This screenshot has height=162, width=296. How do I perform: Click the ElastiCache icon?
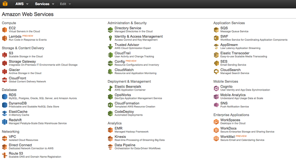coord(4,113)
